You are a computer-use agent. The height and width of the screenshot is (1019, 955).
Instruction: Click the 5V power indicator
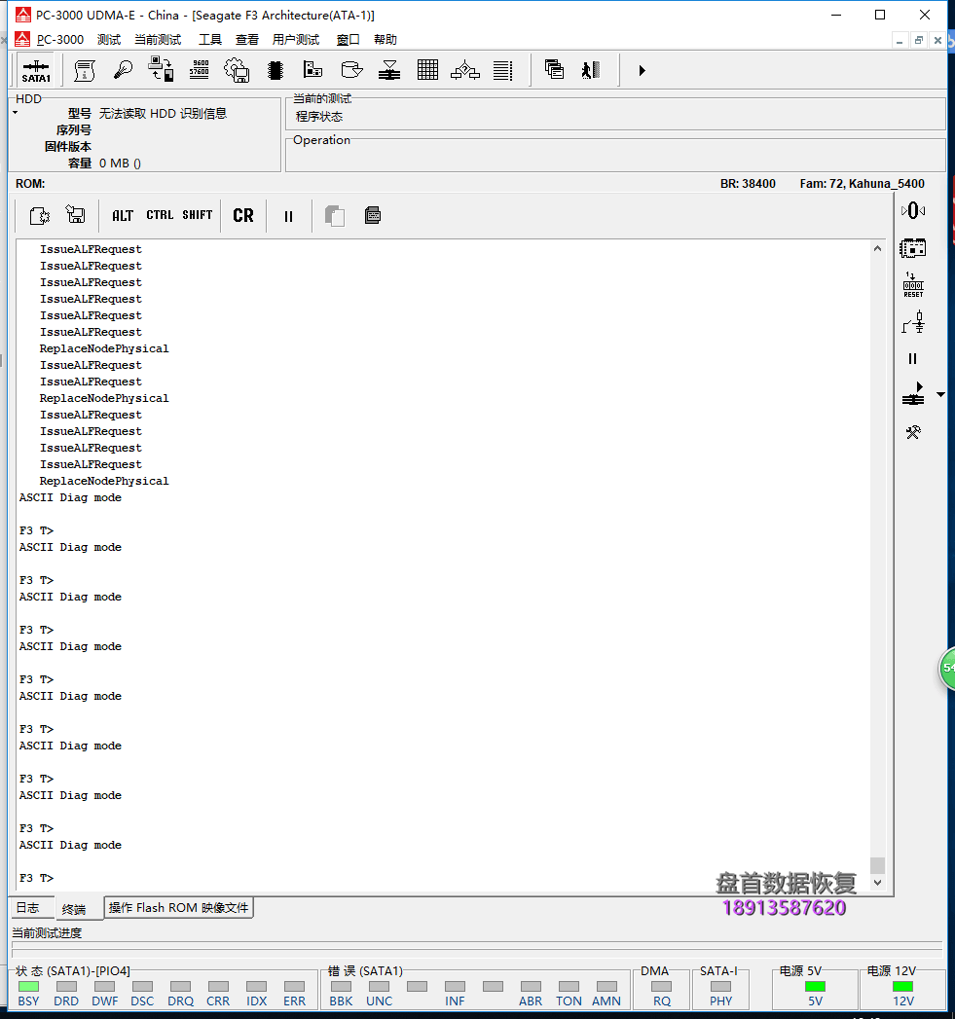point(815,987)
